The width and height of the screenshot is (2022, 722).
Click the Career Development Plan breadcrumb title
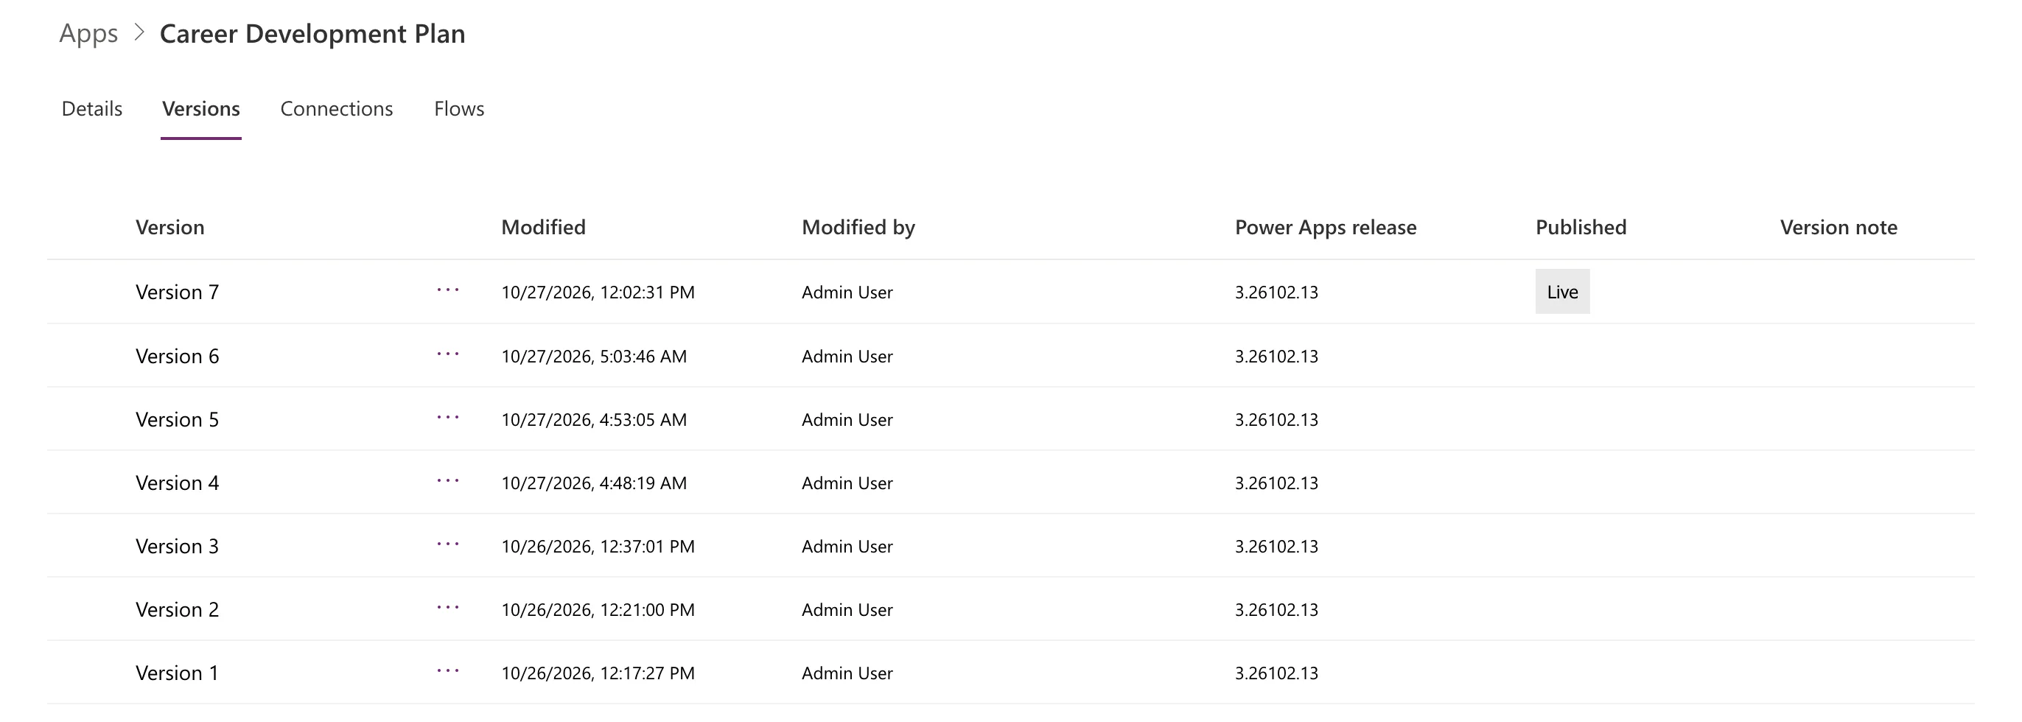[x=312, y=34]
